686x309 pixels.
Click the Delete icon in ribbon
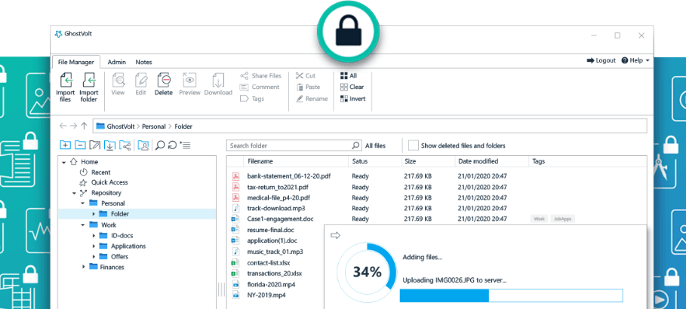[x=164, y=81]
